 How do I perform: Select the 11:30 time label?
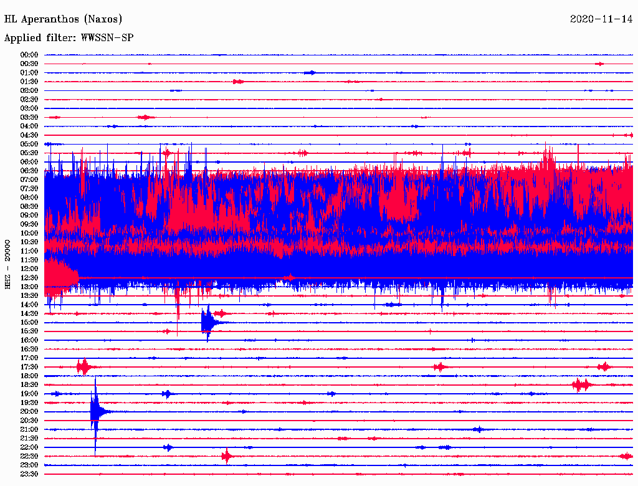(x=29, y=260)
